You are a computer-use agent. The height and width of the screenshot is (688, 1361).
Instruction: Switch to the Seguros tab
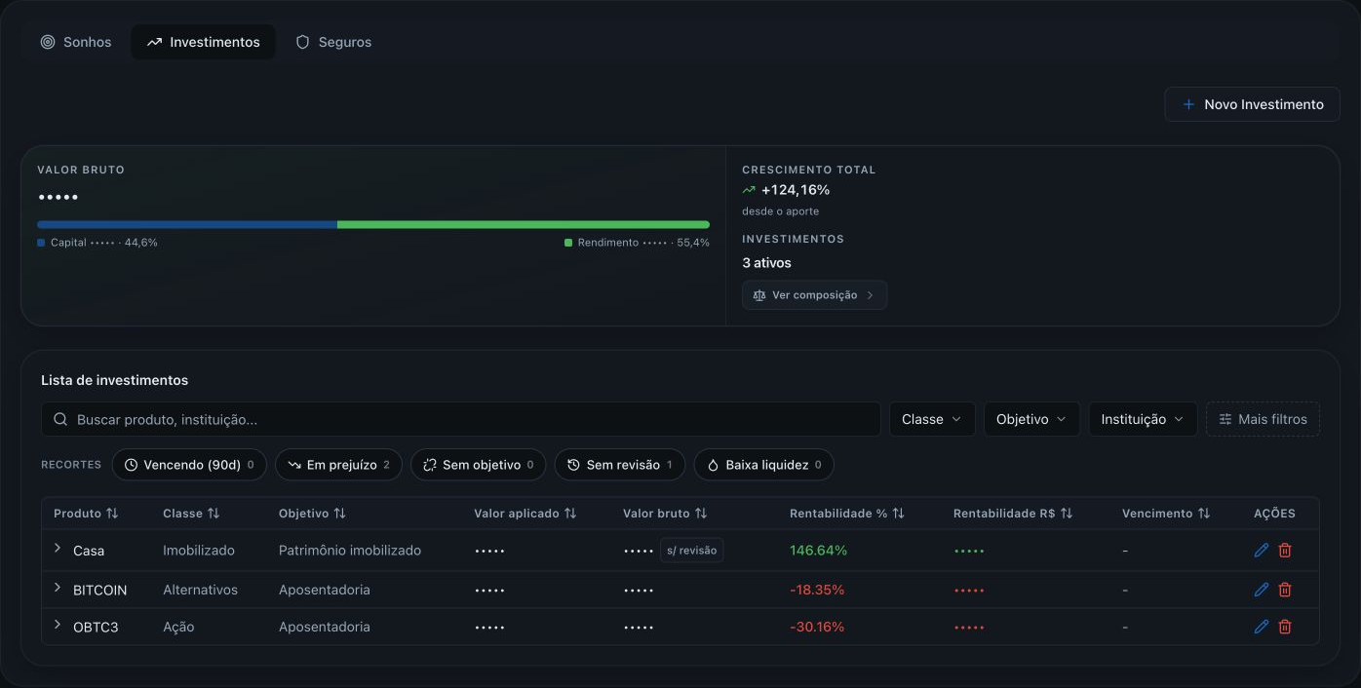(333, 42)
